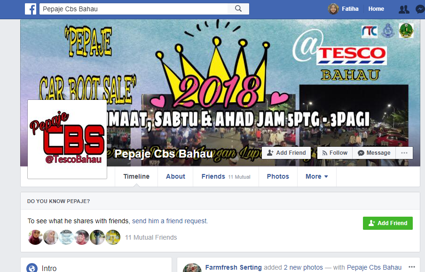Click 'send him a friend request' link
The image size is (425, 272).
[170, 221]
